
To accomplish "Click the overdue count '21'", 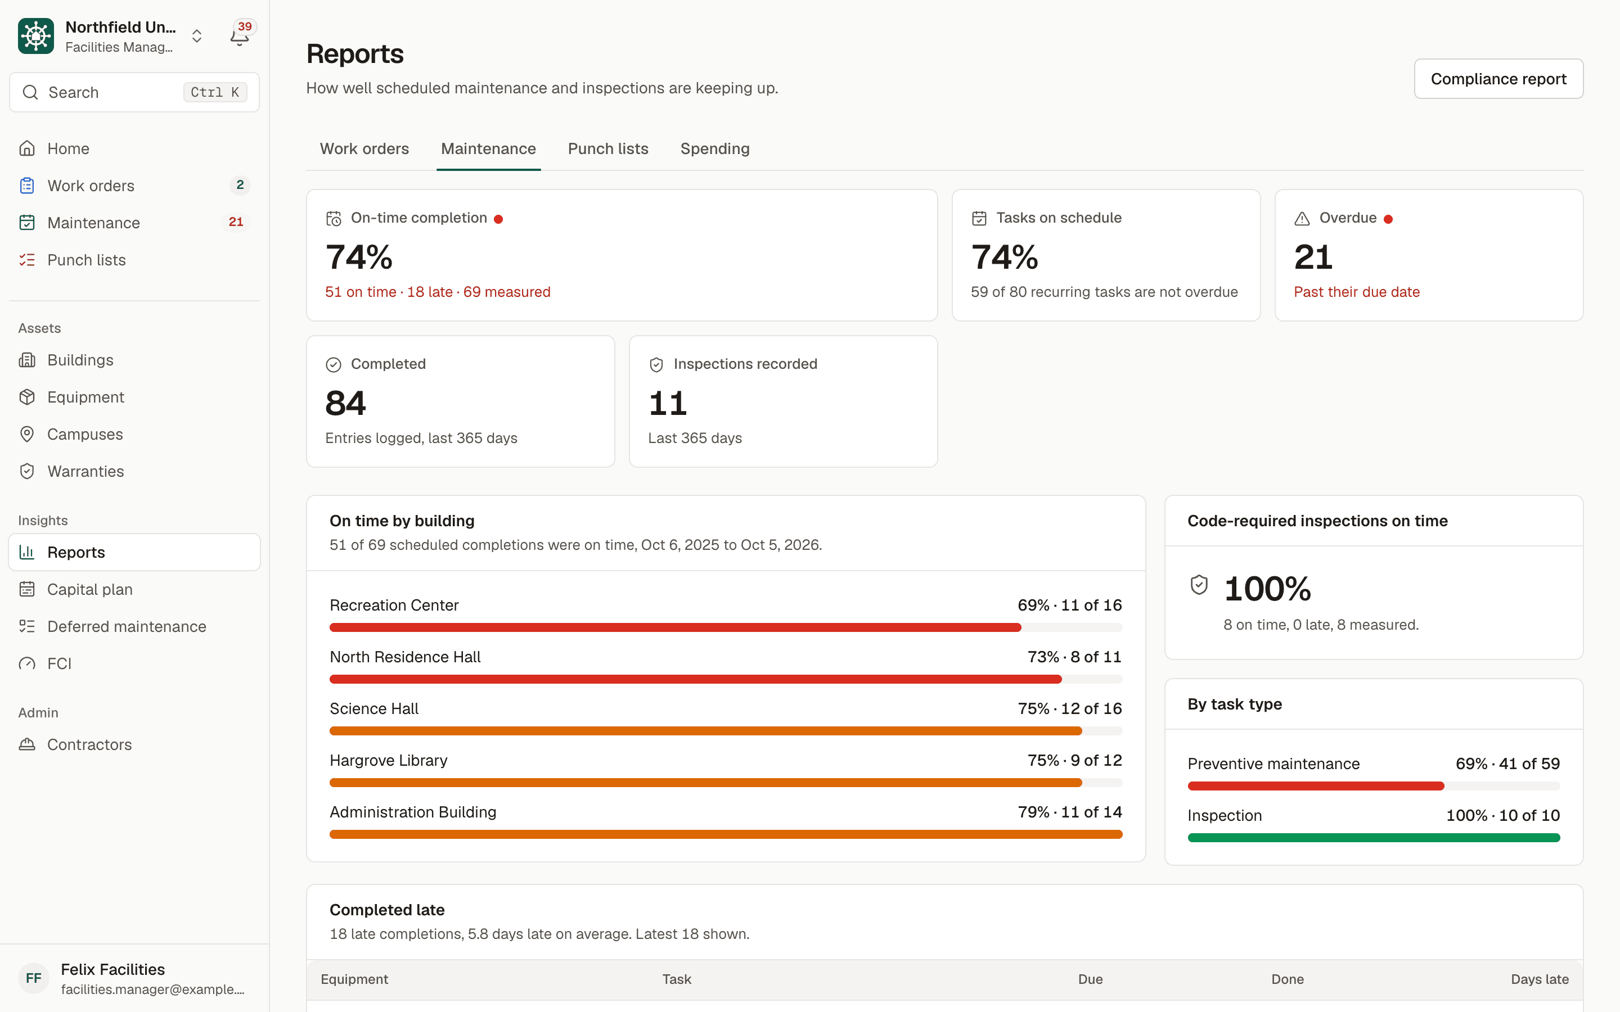I will click(x=1313, y=257).
